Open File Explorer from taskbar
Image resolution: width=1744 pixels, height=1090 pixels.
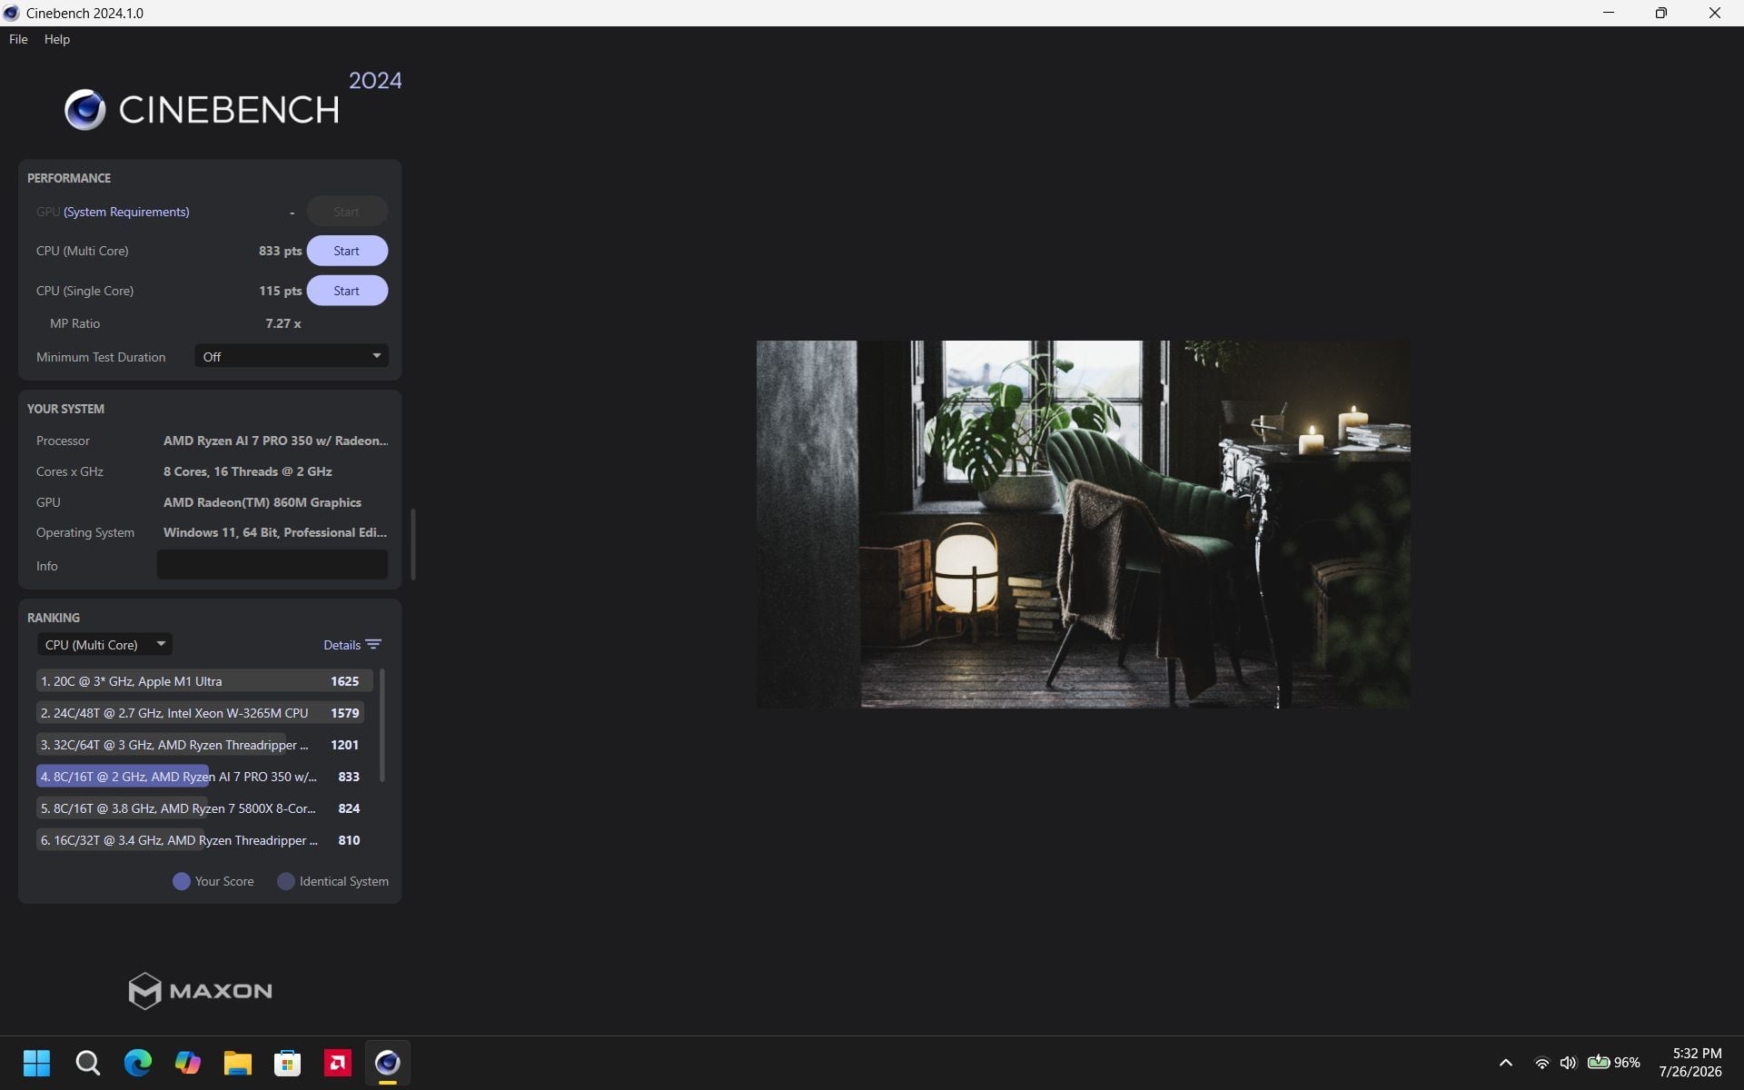(x=238, y=1063)
